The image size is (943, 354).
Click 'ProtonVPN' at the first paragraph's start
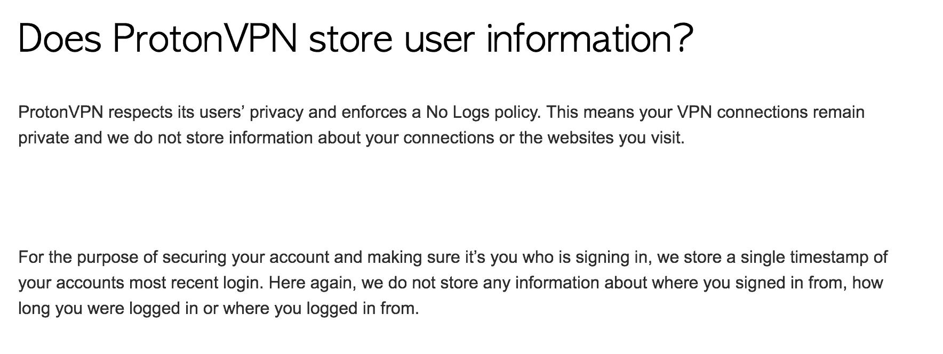pos(61,112)
